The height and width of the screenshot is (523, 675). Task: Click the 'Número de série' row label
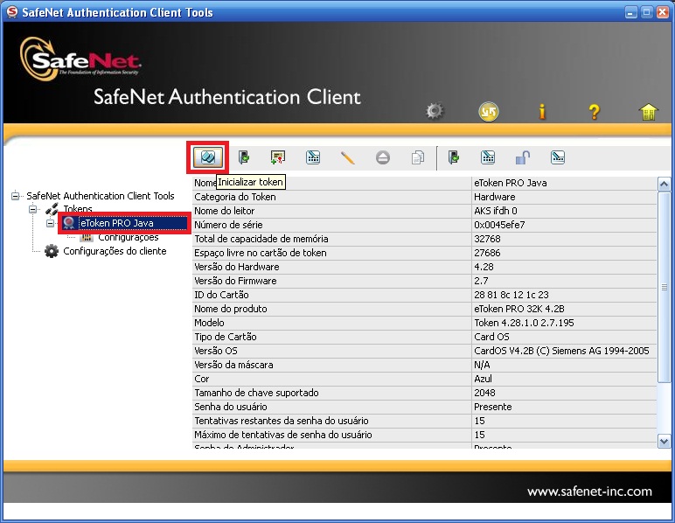[x=228, y=225]
